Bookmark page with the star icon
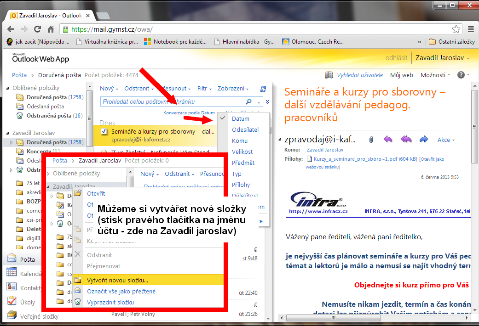 tap(456, 29)
